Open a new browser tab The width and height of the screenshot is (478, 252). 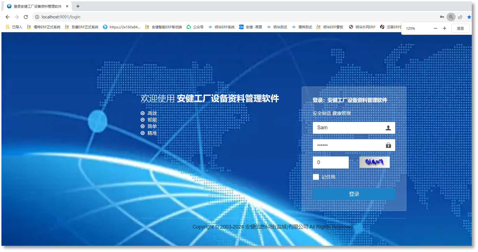tap(78, 6)
